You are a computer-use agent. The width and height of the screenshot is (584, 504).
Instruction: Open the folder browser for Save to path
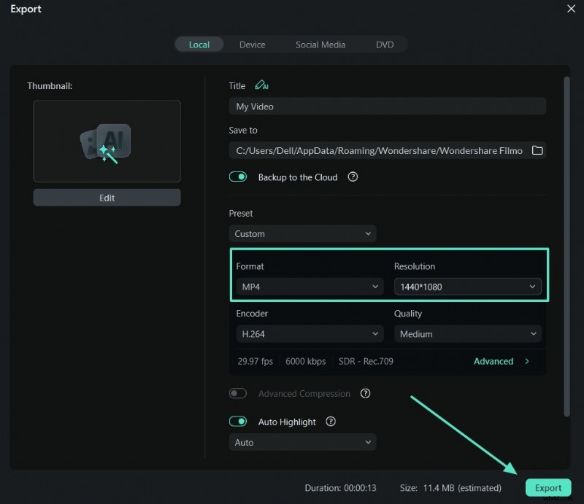pos(538,150)
